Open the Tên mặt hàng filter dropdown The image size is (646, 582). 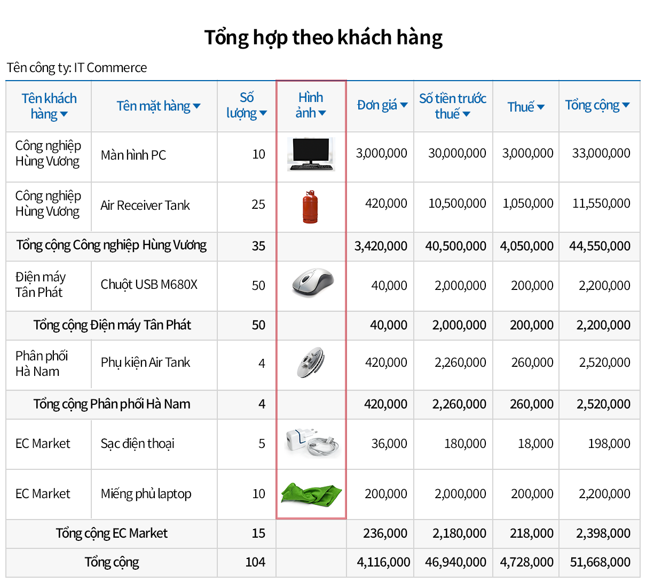point(196,106)
